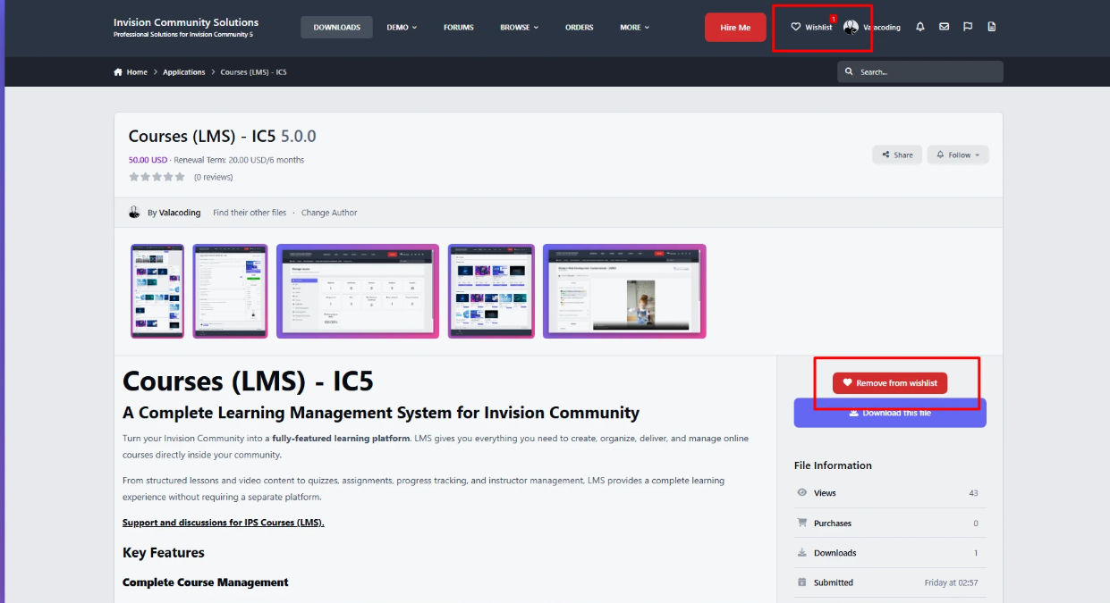Click into the Search field
Viewport: 1110px width, 603px height.
tap(920, 71)
